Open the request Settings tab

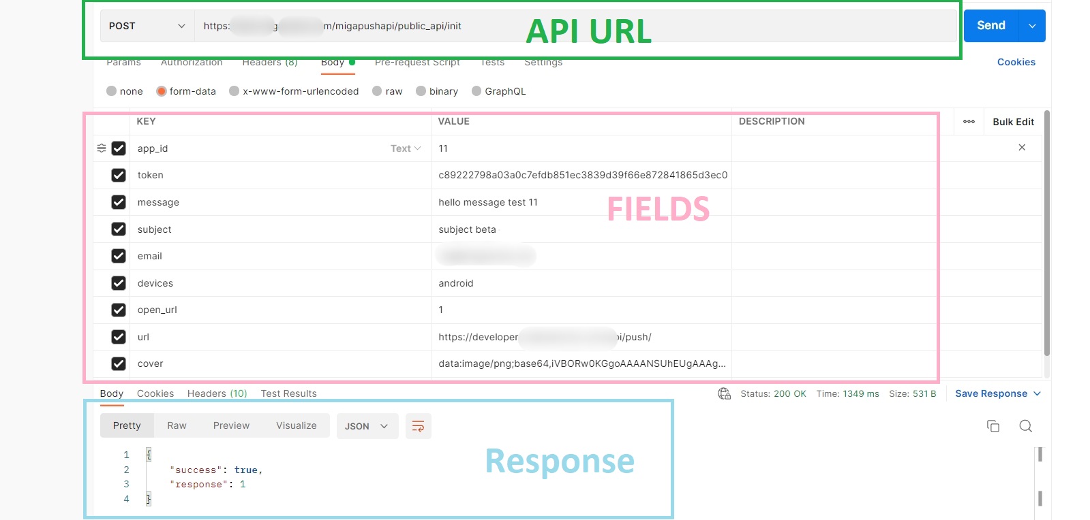coord(543,62)
